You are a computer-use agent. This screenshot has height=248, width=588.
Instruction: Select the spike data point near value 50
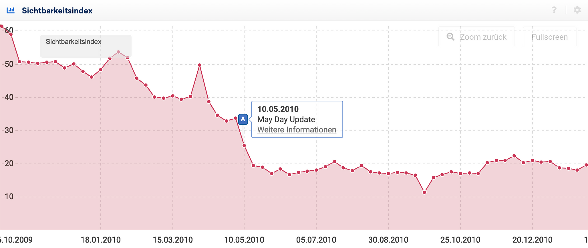pos(200,65)
